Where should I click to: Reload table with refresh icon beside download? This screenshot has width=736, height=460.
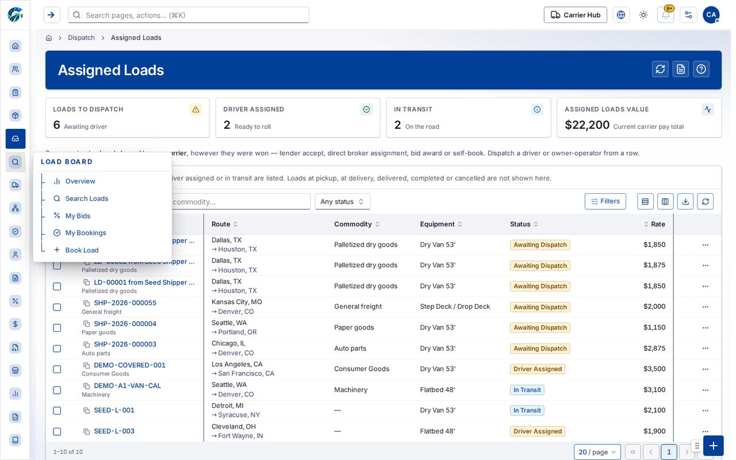click(x=705, y=201)
